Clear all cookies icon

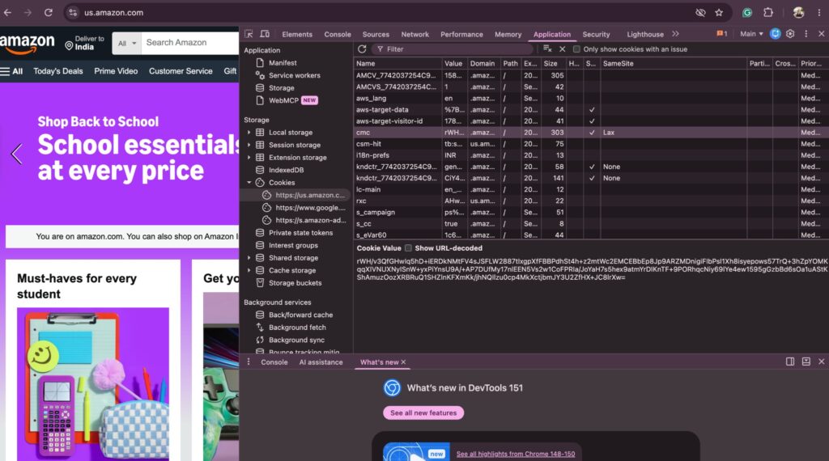click(547, 49)
